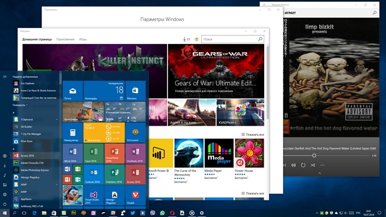The image size is (386, 217).
Task: Open more options ellipsis in Groove Music
Action: point(322,165)
